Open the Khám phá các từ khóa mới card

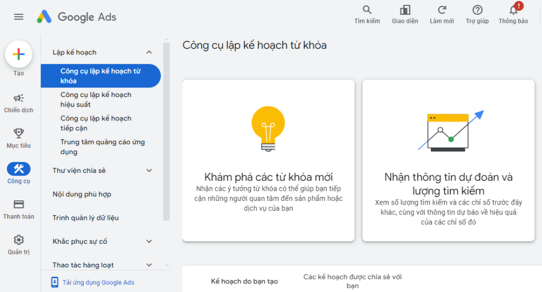click(x=268, y=161)
